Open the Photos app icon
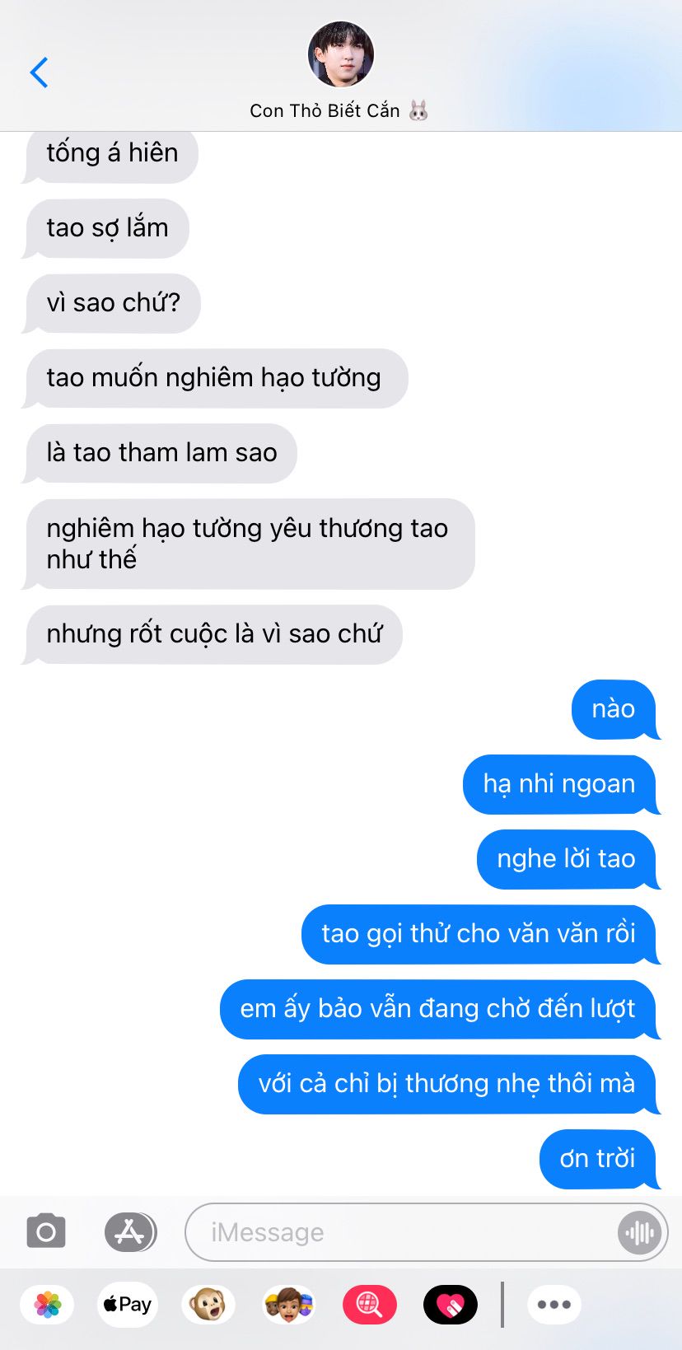 point(48,1305)
